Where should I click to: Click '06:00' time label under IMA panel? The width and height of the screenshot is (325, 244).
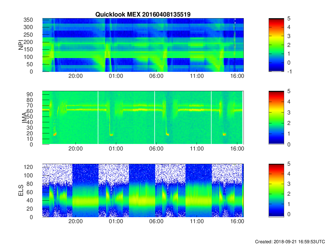click(x=156, y=149)
